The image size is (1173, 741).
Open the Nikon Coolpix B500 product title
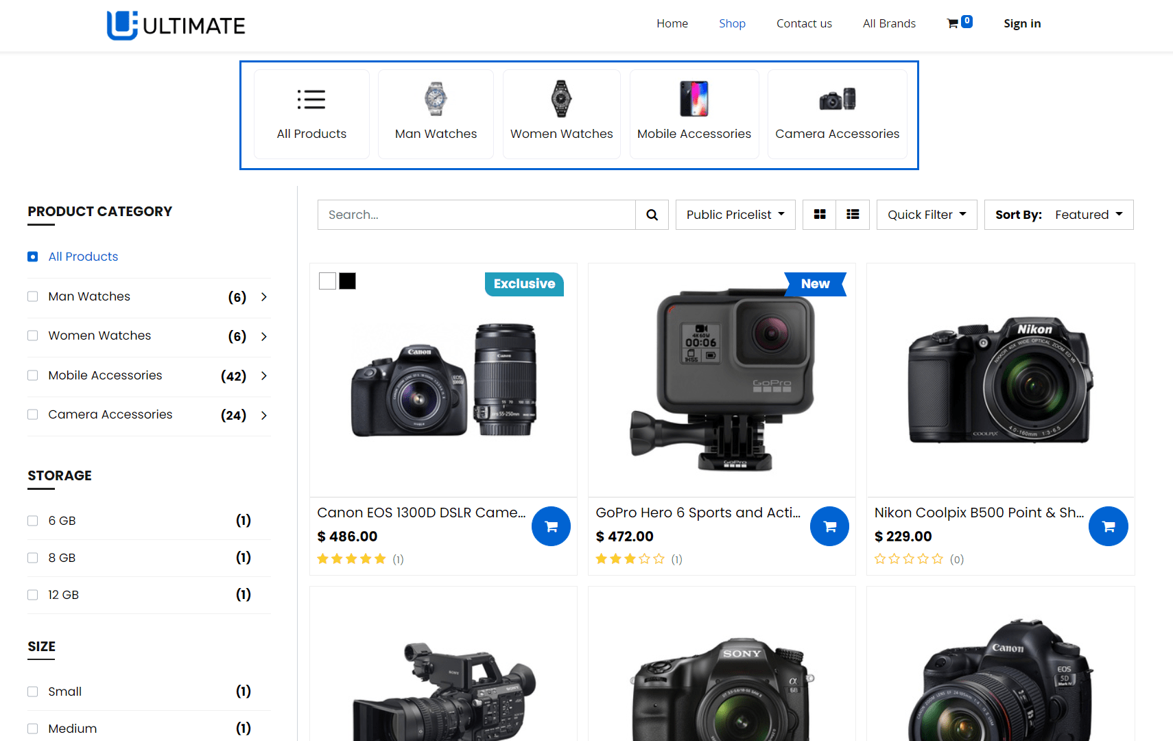pos(979,513)
